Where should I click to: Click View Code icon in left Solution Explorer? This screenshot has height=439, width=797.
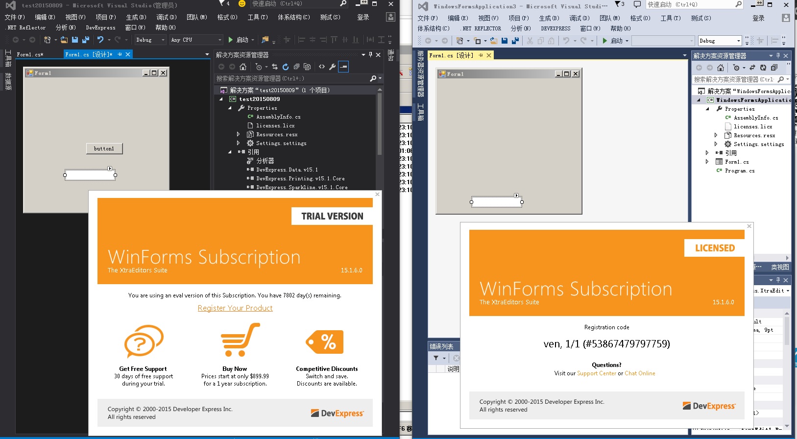(322, 67)
